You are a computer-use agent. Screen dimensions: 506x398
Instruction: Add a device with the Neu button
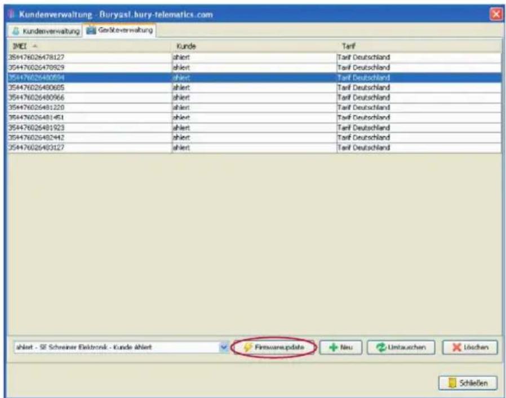[x=340, y=347]
